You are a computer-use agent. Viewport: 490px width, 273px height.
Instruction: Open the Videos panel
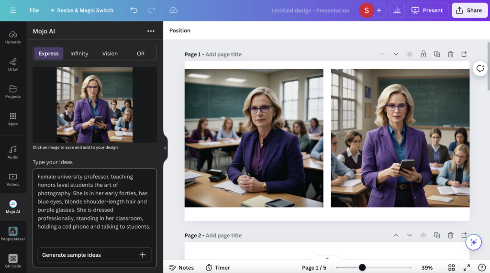[13, 180]
